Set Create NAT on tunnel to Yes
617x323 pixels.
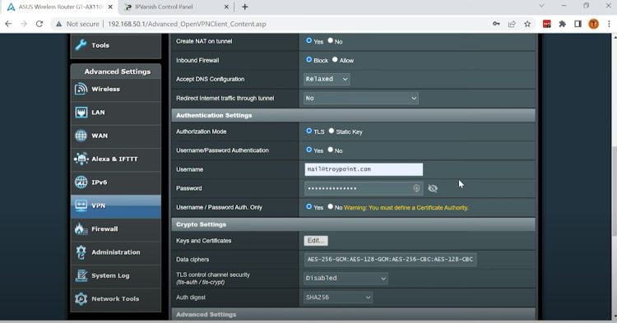pyautogui.click(x=308, y=40)
